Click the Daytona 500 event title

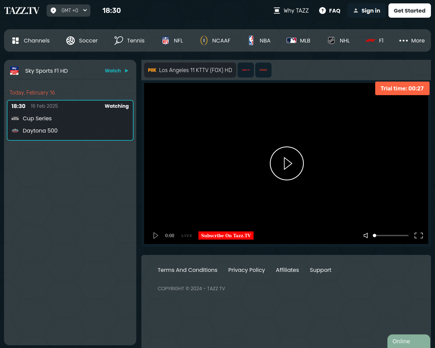pyautogui.click(x=40, y=130)
